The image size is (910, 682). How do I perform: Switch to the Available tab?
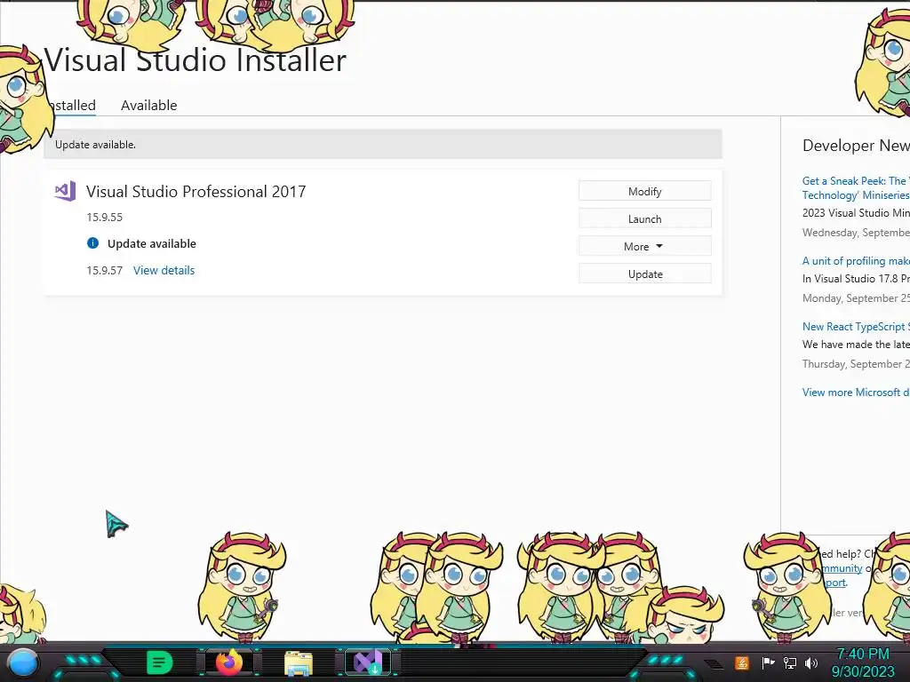click(x=149, y=106)
